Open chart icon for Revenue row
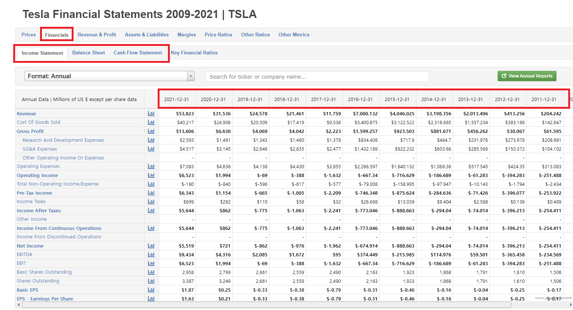 tap(151, 113)
